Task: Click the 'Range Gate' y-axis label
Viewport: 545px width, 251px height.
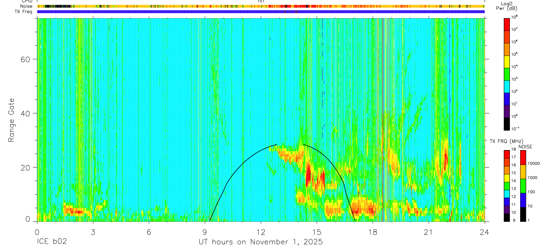Action: point(11,120)
